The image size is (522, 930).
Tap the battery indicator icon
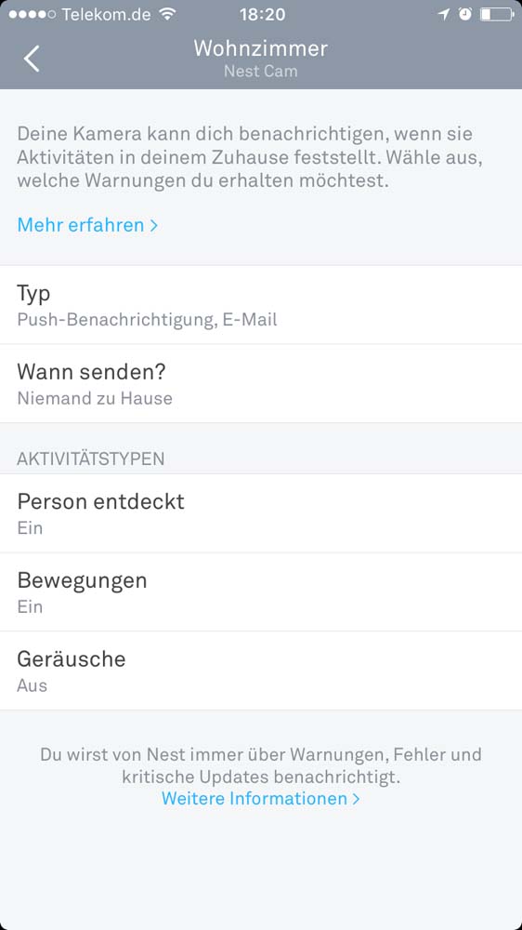coord(497,14)
